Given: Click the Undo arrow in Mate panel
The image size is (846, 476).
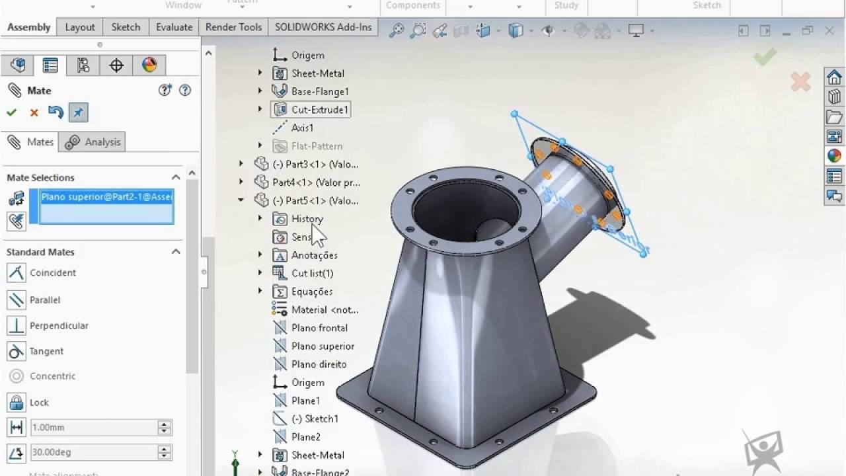Looking at the screenshot, I should 56,112.
